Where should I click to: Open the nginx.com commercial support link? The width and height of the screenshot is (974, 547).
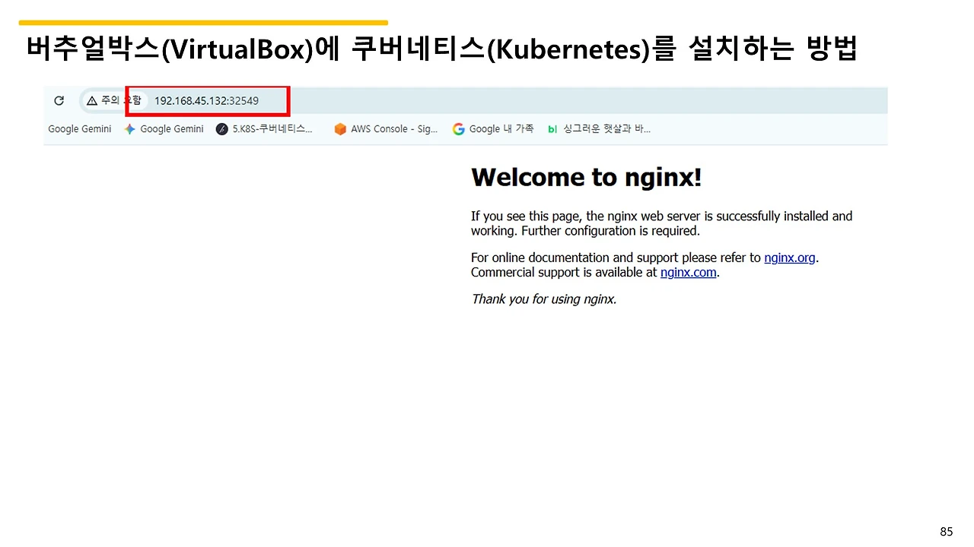pos(688,272)
